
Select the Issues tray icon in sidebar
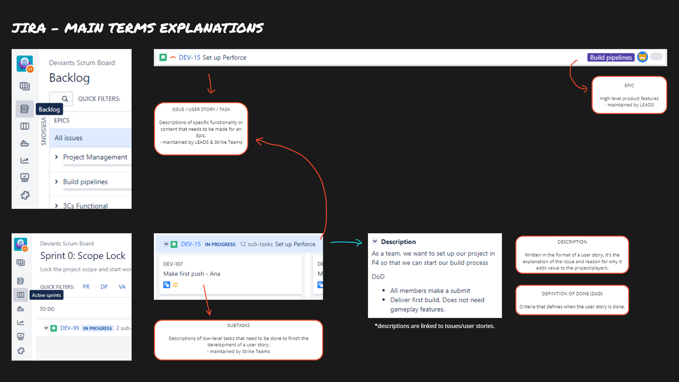pyautogui.click(x=24, y=178)
